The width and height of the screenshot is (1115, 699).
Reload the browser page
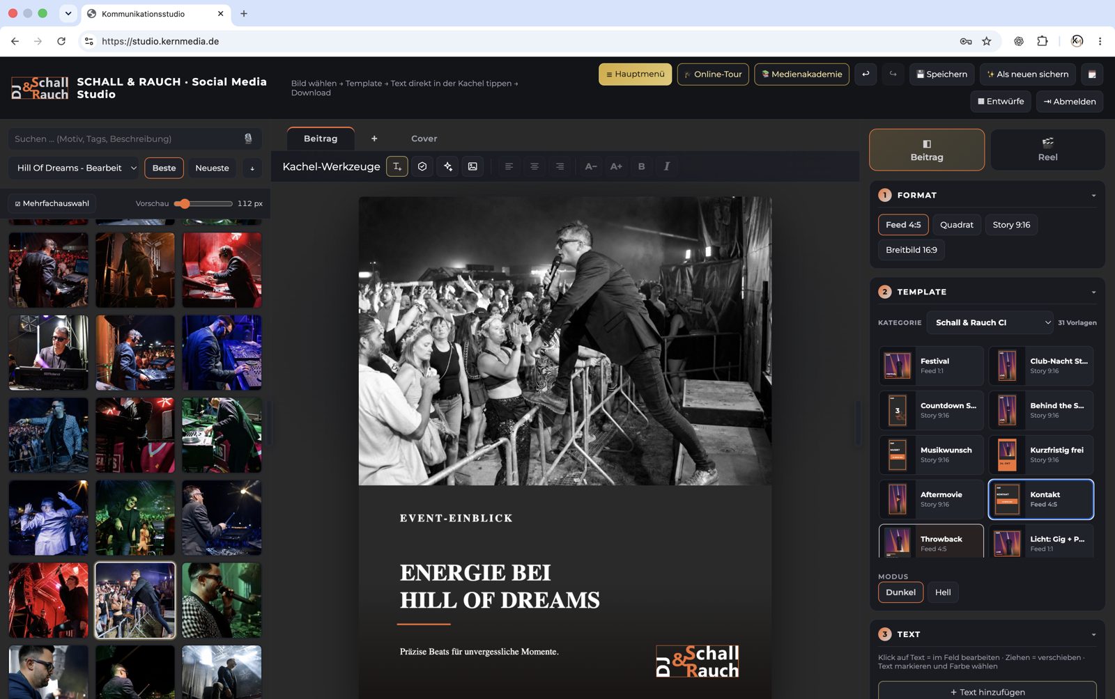tap(61, 41)
